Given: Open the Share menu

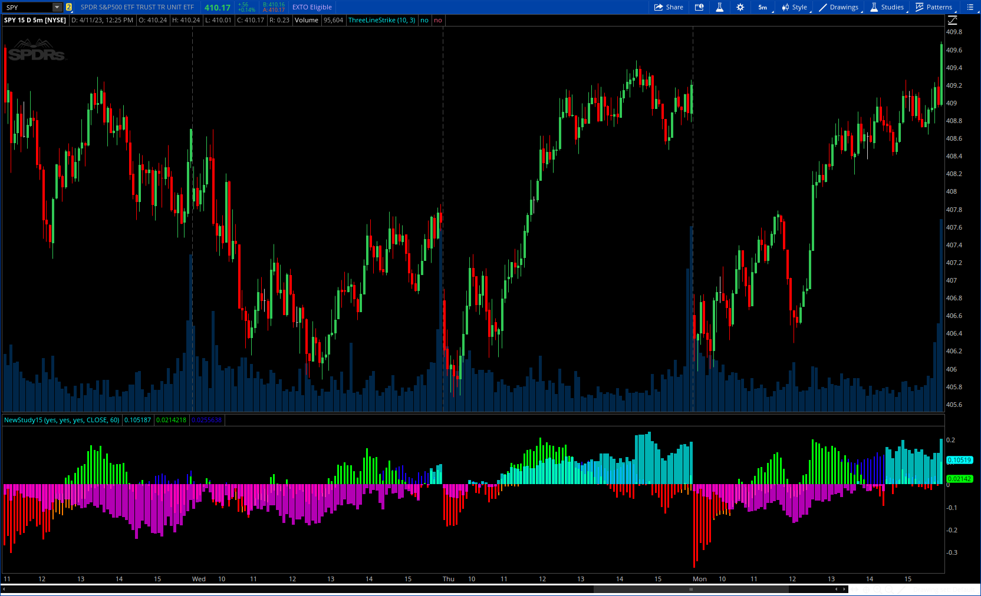Looking at the screenshot, I should [669, 7].
